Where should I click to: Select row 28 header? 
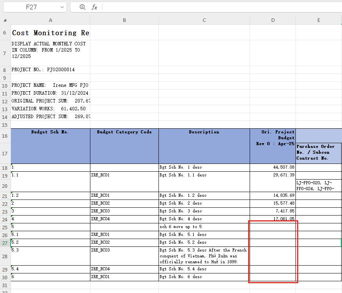5,256
